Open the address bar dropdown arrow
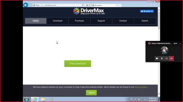This screenshot has width=183, height=102. (x=85, y=5)
